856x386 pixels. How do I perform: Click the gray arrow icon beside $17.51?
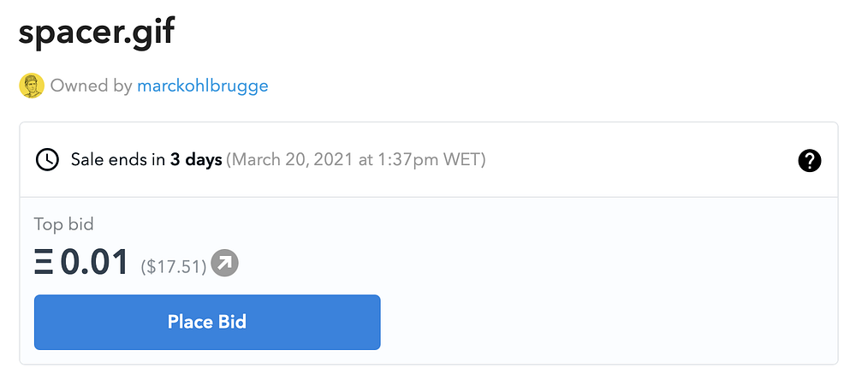point(225,264)
